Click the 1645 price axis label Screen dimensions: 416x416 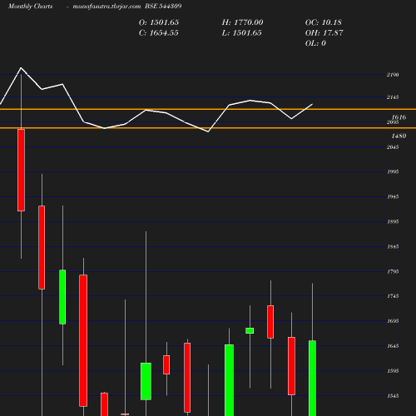393,346
